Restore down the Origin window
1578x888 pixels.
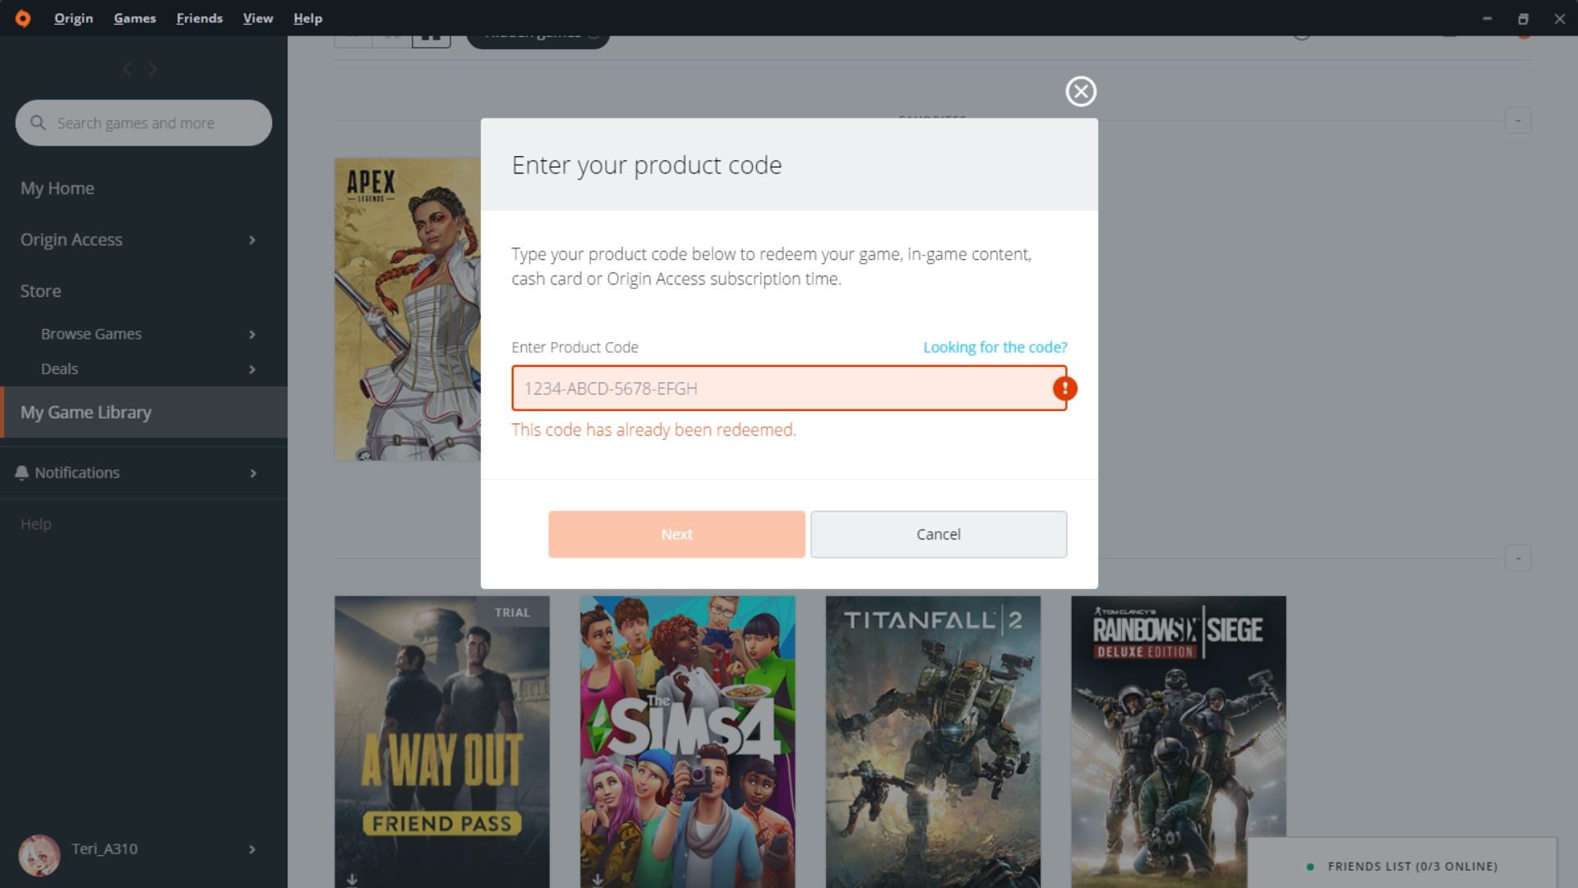pyautogui.click(x=1523, y=18)
